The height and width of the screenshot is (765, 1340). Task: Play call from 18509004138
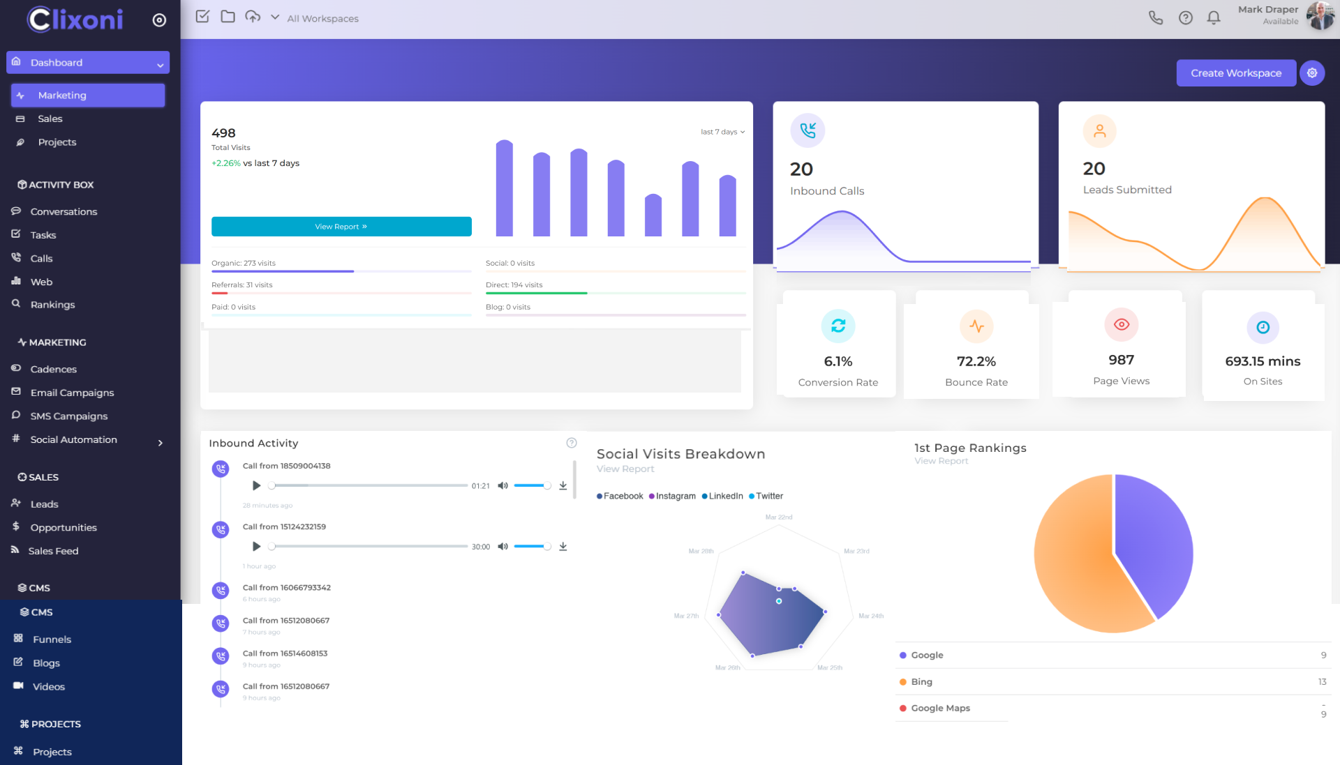pos(256,485)
